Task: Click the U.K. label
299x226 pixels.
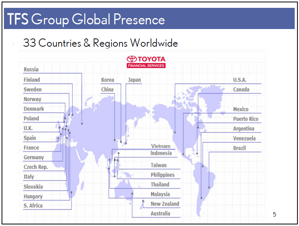Action: pos(28,128)
